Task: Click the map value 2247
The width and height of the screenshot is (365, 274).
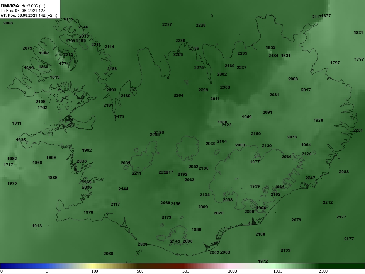Action: coord(310,178)
